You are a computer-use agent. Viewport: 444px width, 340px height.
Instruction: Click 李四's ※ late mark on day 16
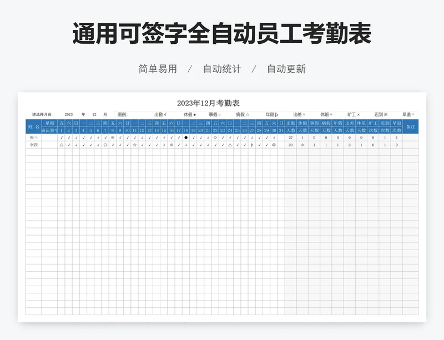click(171, 145)
